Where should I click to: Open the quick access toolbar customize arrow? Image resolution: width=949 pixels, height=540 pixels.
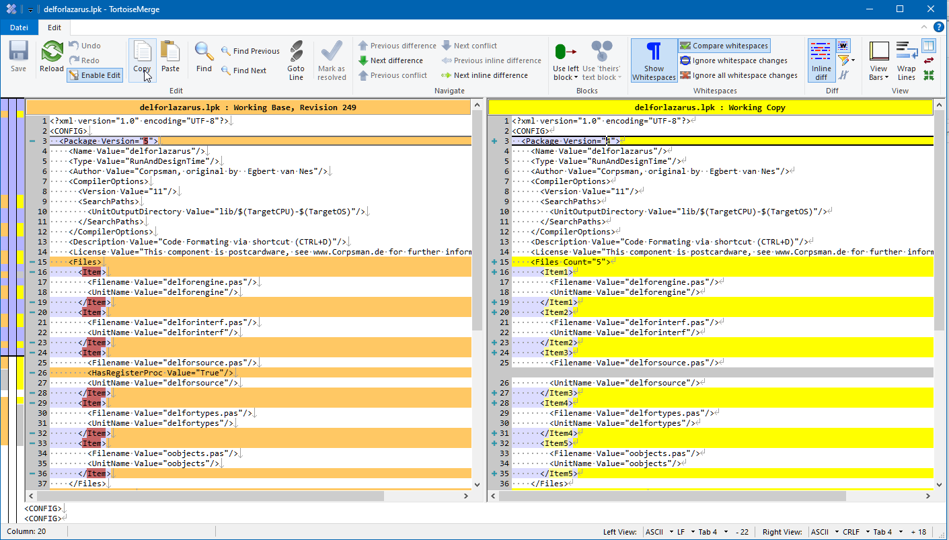click(30, 9)
